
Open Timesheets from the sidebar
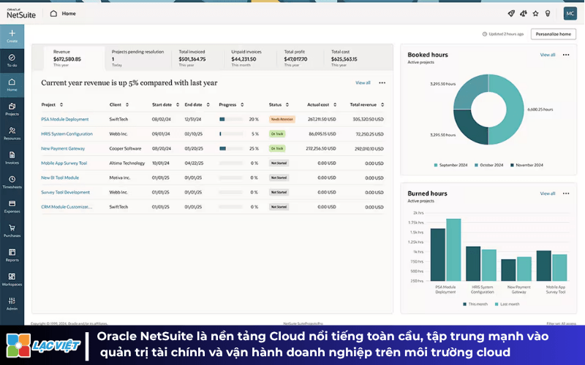coord(12,182)
